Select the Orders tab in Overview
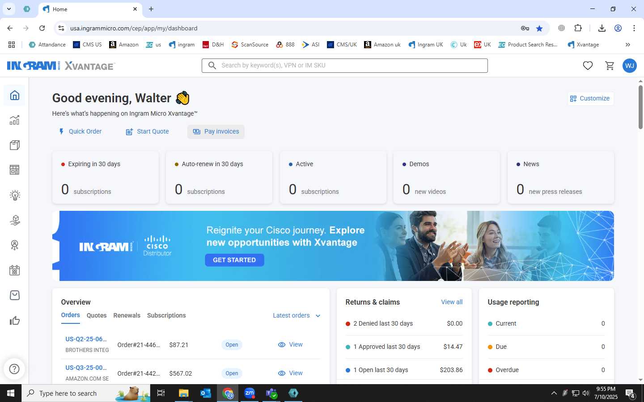644x402 pixels. [70, 315]
